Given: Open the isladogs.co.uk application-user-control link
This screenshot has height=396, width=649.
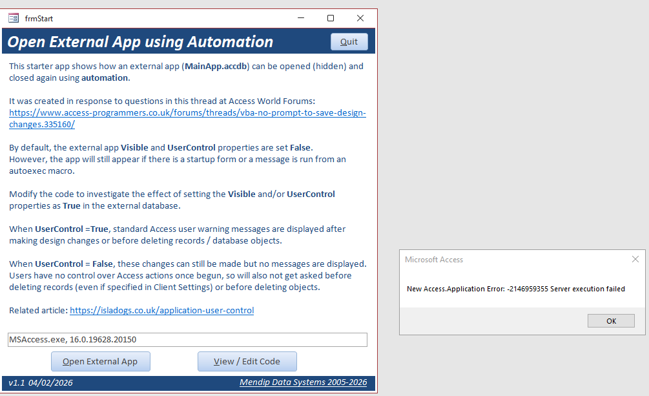Looking at the screenshot, I should tap(162, 310).
